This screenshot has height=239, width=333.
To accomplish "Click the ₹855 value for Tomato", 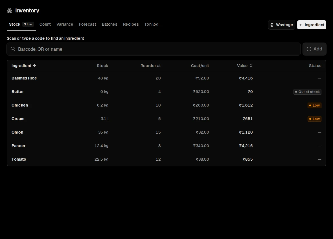I will point(247,160).
